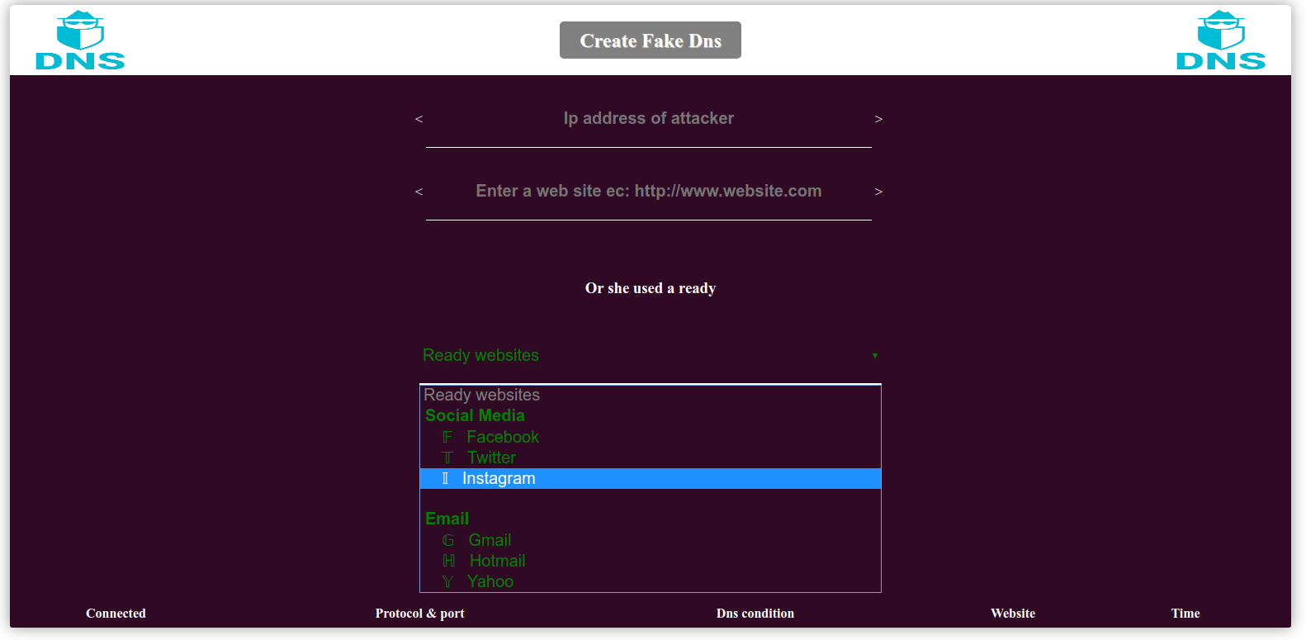Image resolution: width=1306 pixels, height=640 pixels.
Task: Focus the Ip address of attacker field
Action: (x=649, y=119)
